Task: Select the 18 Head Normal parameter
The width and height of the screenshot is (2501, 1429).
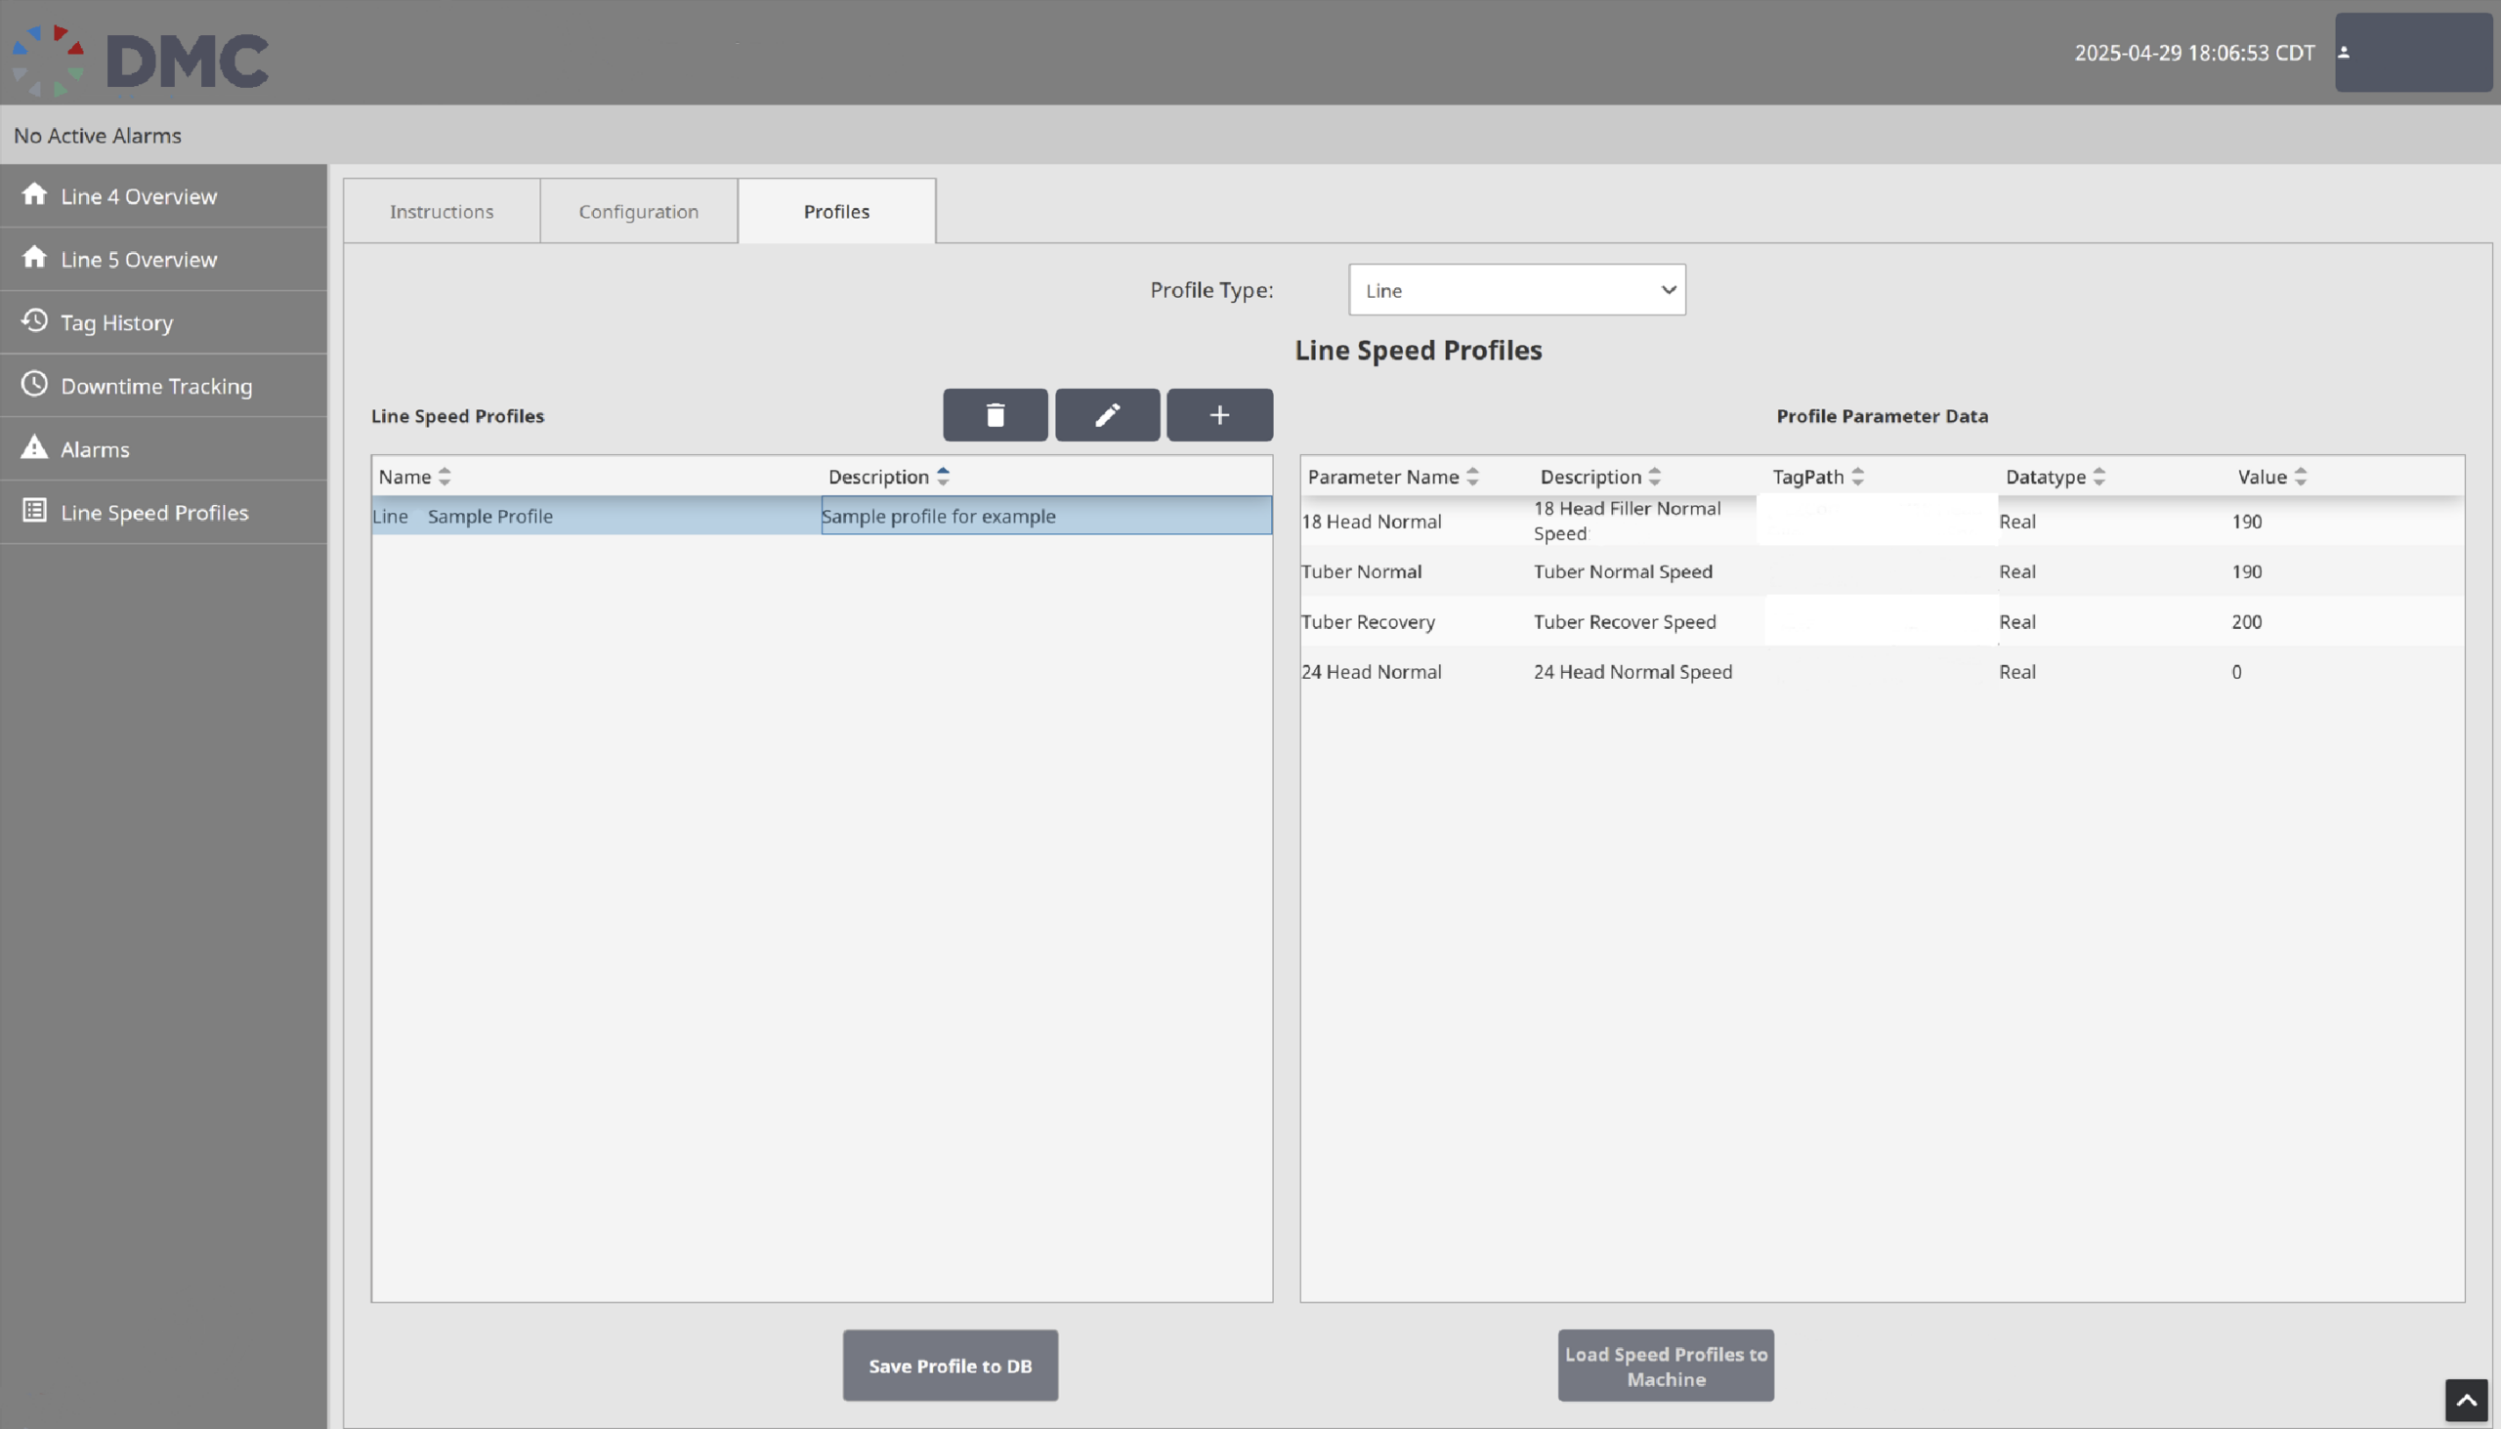Action: [1372, 523]
